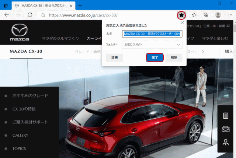The height and width of the screenshot is (158, 236).
Task: Click ご購入検討サポート side link
Action: (x=30, y=122)
